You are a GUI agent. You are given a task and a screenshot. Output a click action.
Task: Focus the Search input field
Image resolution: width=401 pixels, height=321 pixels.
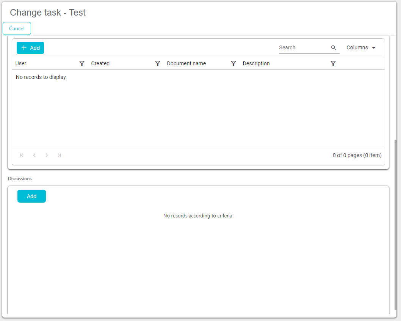(x=303, y=47)
